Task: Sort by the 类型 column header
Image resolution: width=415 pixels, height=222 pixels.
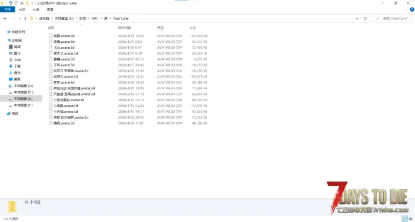Action: [160, 28]
